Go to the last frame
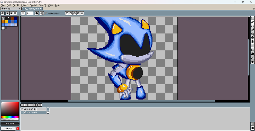This screenshot has width=255, height=131. click(40, 105)
